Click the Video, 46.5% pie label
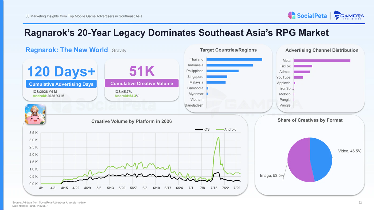374x210 pixels. click(350, 151)
